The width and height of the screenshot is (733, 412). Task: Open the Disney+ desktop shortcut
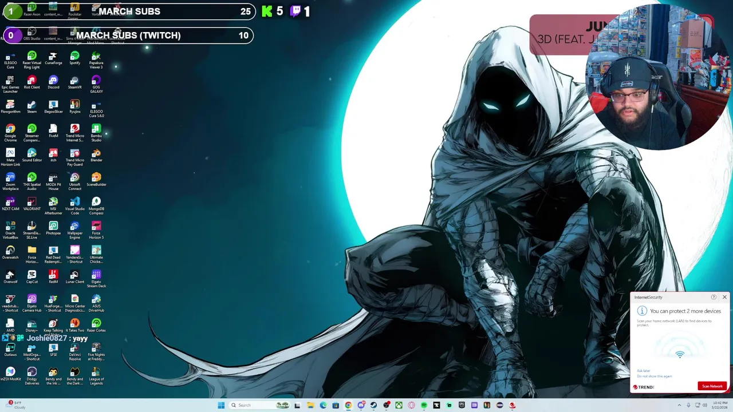32,326
